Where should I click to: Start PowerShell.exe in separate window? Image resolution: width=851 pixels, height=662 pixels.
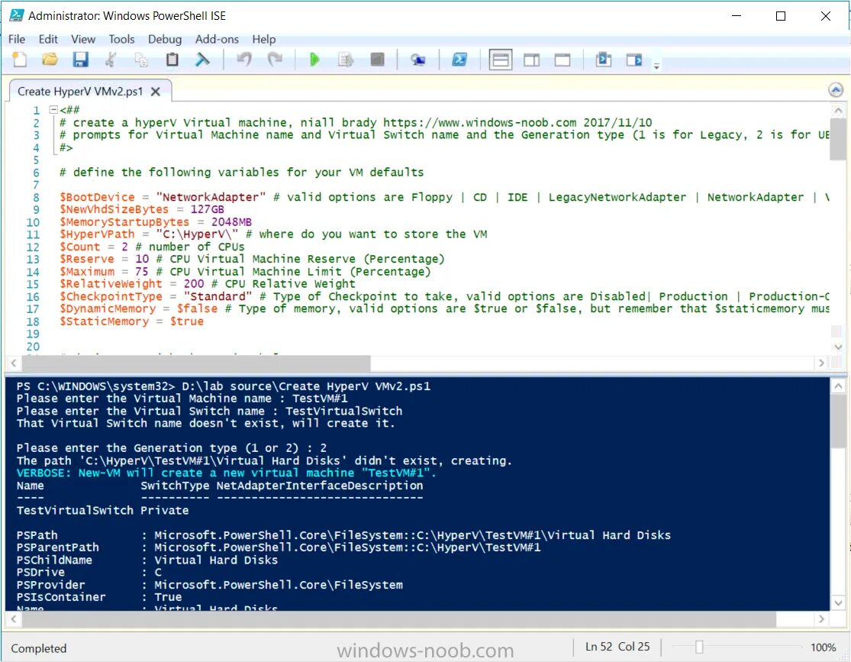[459, 60]
